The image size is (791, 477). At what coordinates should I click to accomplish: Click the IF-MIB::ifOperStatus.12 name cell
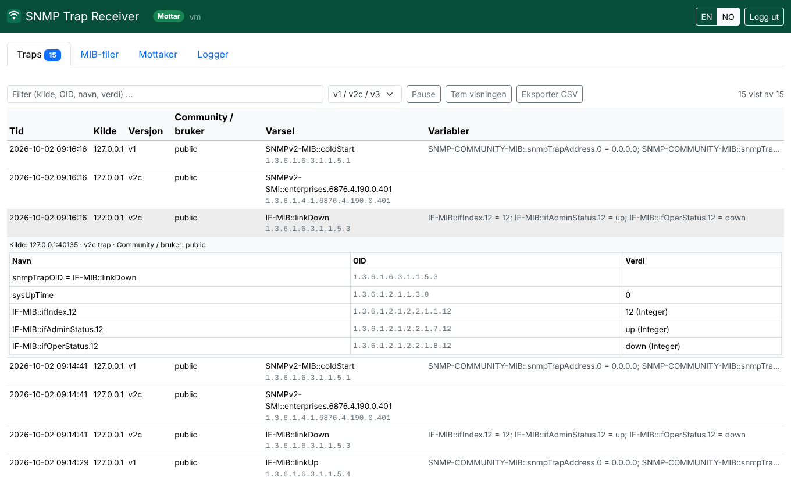[180, 346]
